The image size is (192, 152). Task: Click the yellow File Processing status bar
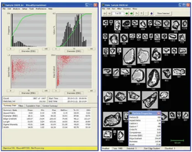pyautogui.click(x=50, y=148)
